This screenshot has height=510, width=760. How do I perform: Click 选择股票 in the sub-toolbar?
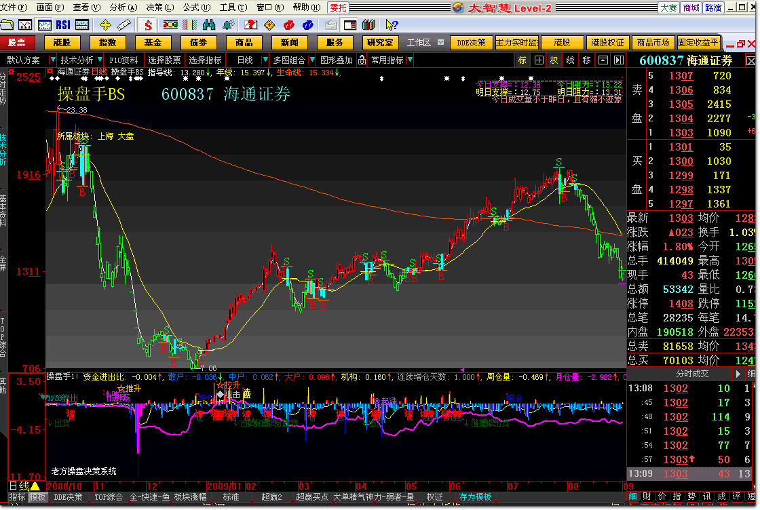tap(164, 60)
